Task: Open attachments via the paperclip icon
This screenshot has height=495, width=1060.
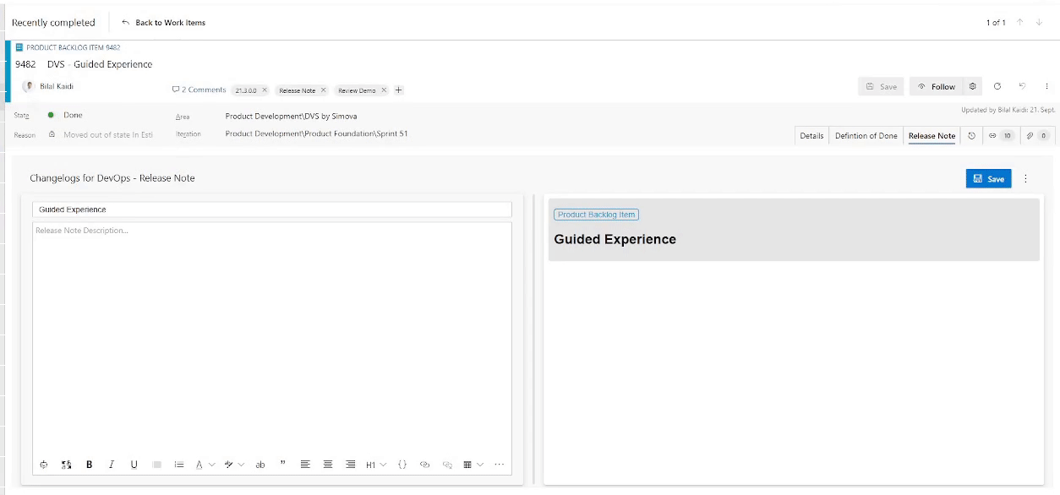Action: point(1029,135)
